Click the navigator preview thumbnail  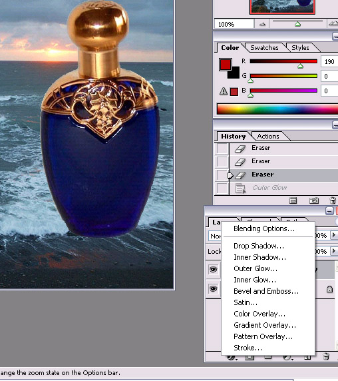(282, 7)
